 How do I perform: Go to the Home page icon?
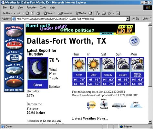pyautogui.click(x=38, y=13)
